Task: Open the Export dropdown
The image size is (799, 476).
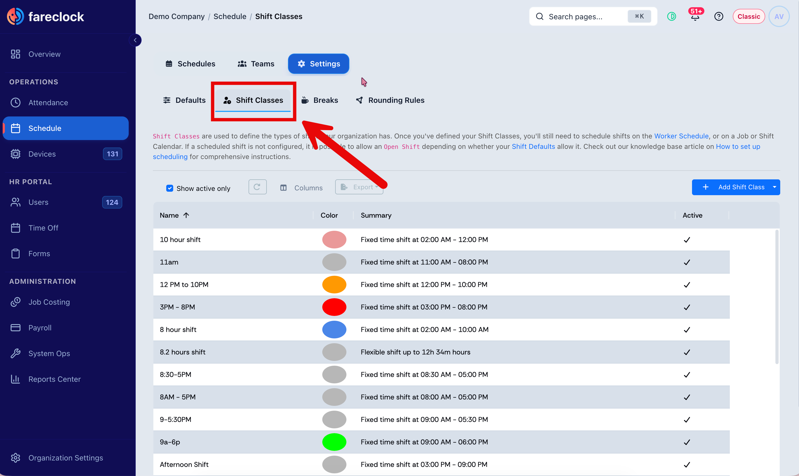Action: [359, 187]
